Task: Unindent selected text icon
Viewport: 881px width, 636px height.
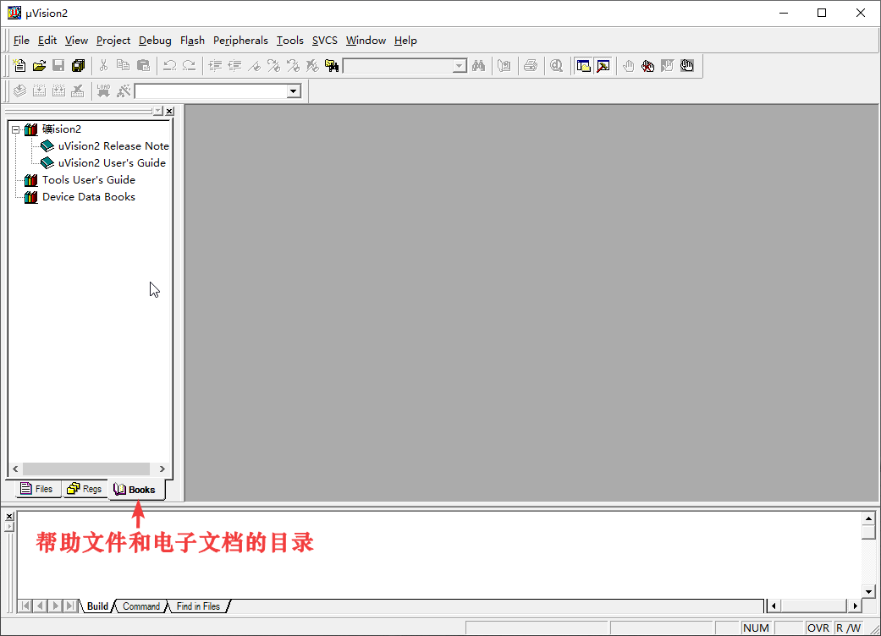Action: point(234,66)
